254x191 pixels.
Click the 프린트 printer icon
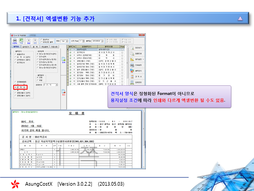click(x=15, y=41)
